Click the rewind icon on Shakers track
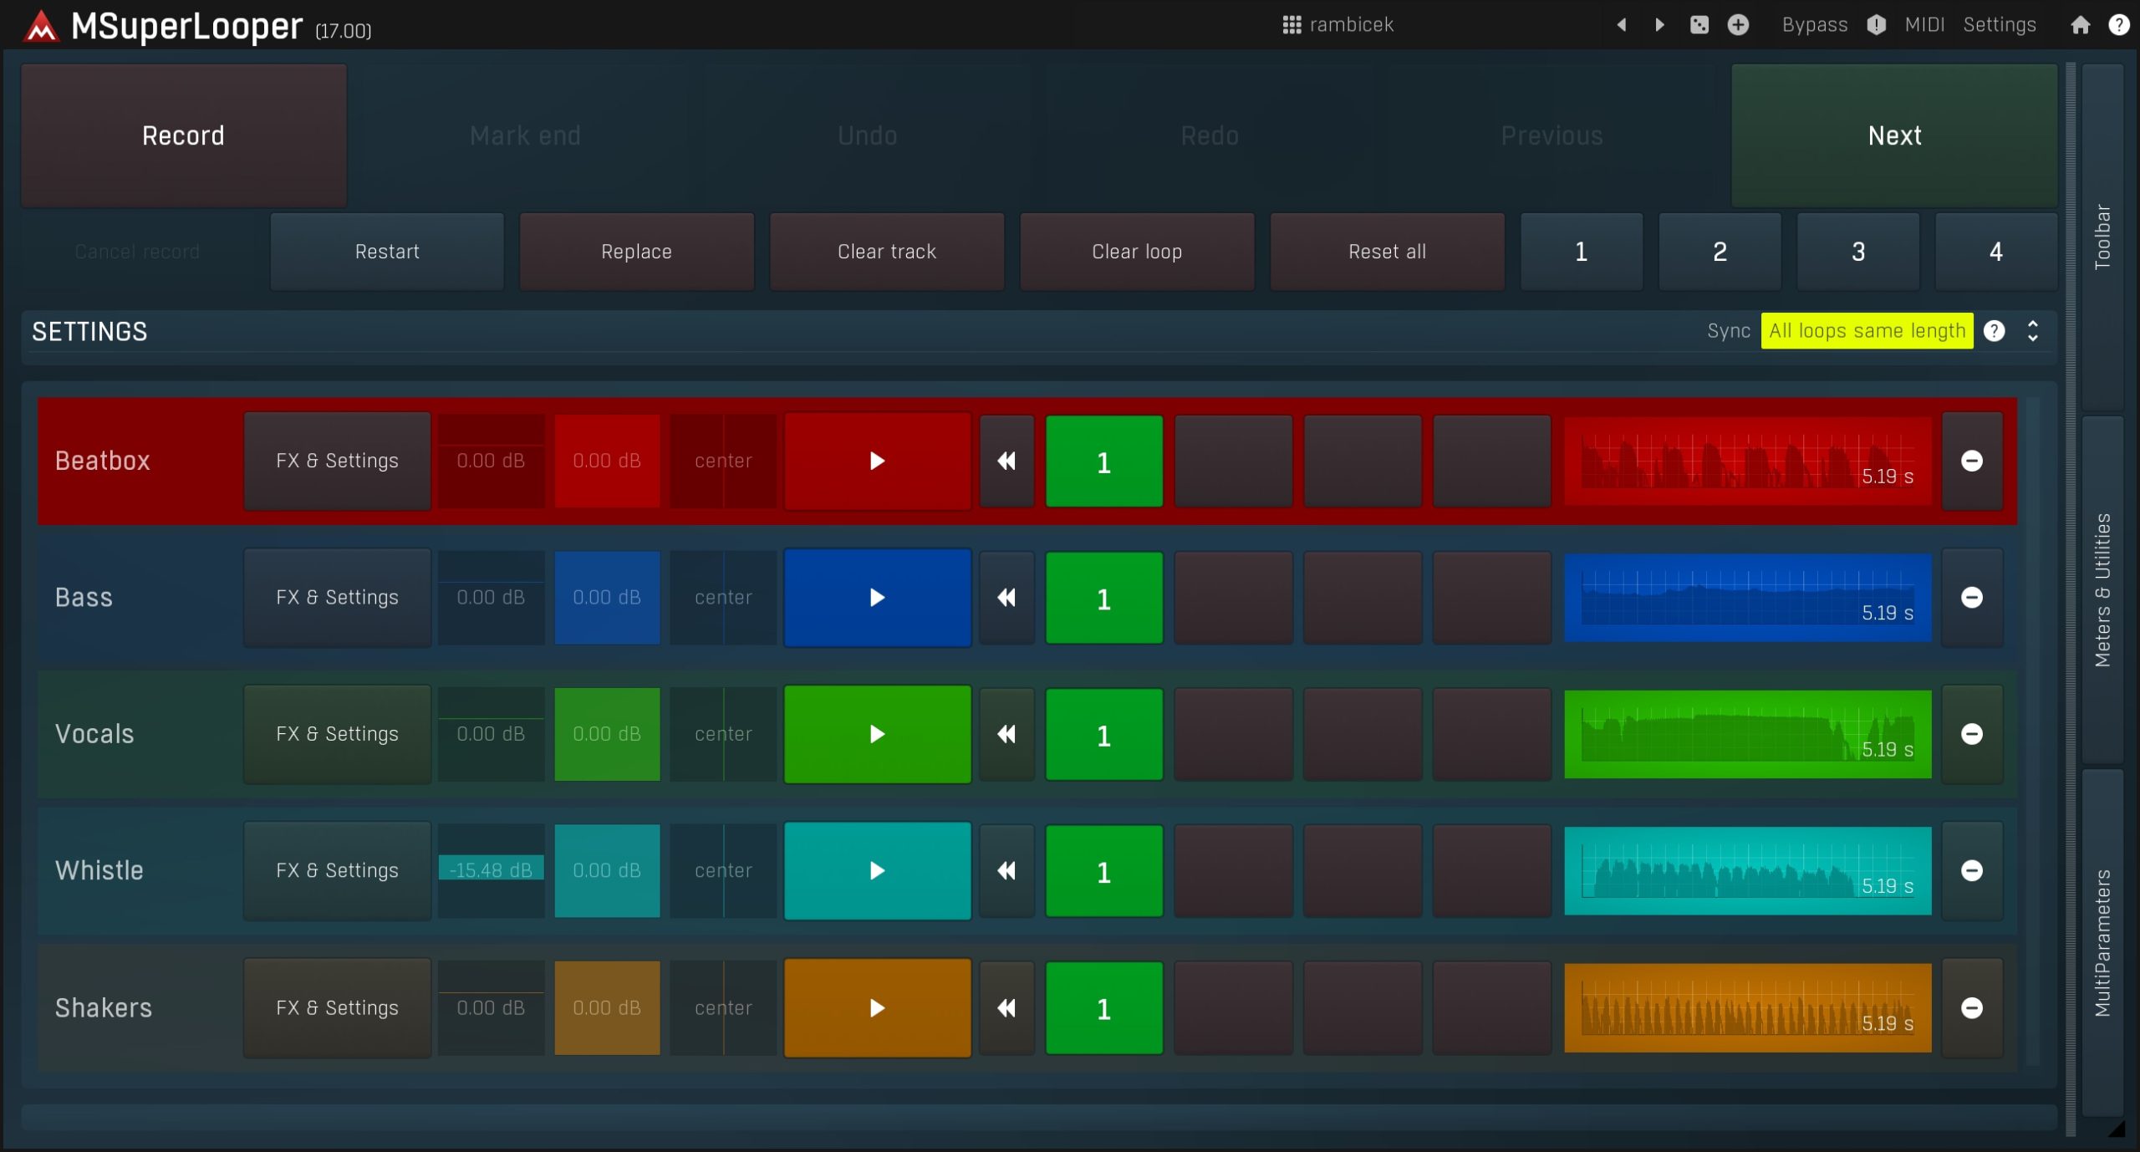The image size is (2140, 1152). tap(1006, 1008)
